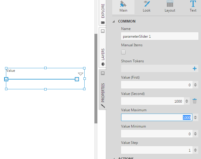This screenshot has width=201, height=159.
Task: Collapse the Common section
Action: tap(114, 21)
